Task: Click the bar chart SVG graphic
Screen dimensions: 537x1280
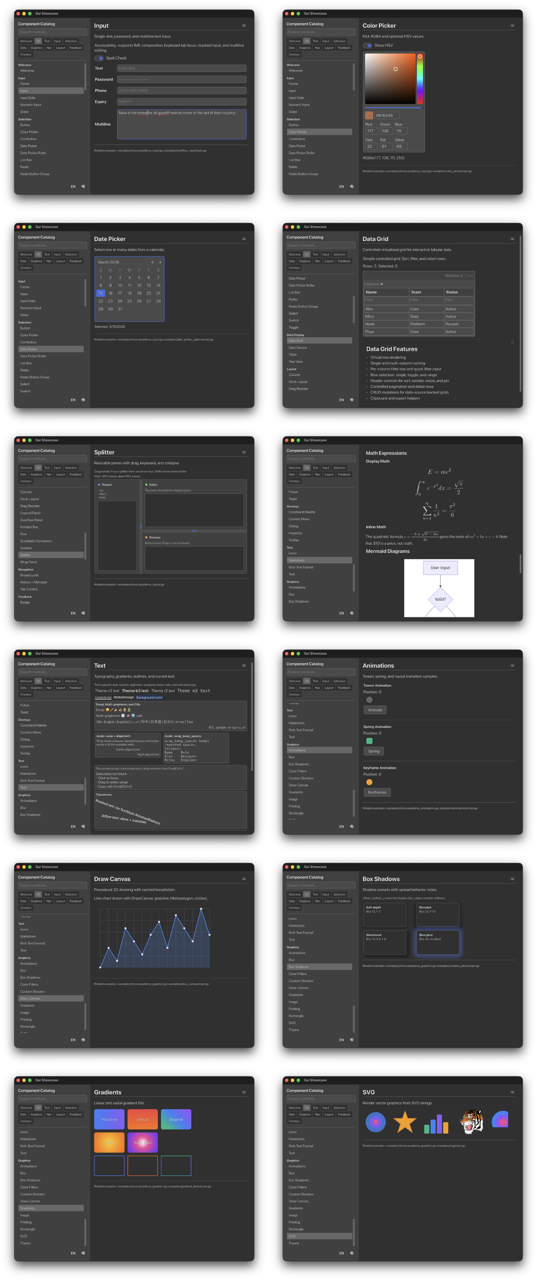Action: click(x=437, y=1124)
